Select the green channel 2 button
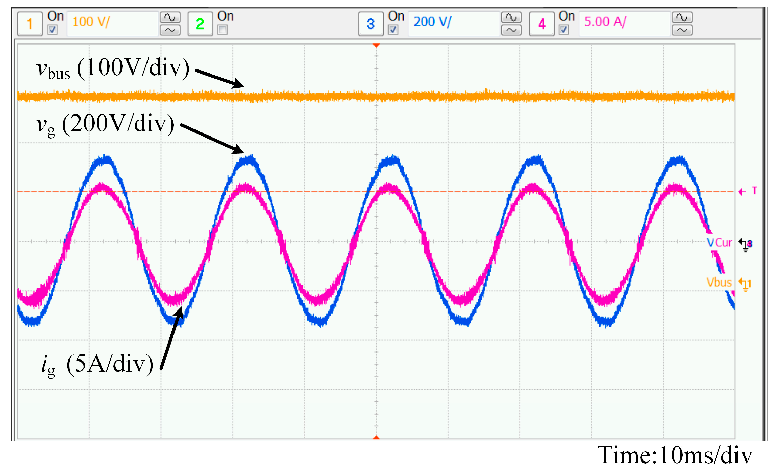 click(200, 24)
